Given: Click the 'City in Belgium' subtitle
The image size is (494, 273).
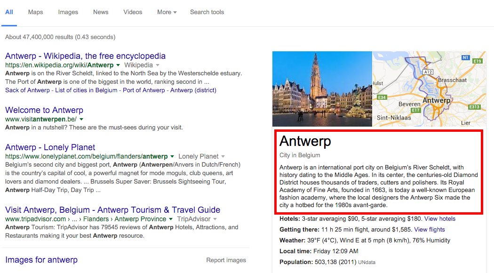Looking at the screenshot, I should pos(300,155).
